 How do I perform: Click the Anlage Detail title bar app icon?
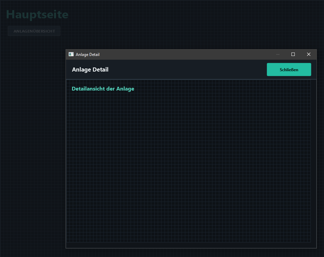point(71,54)
